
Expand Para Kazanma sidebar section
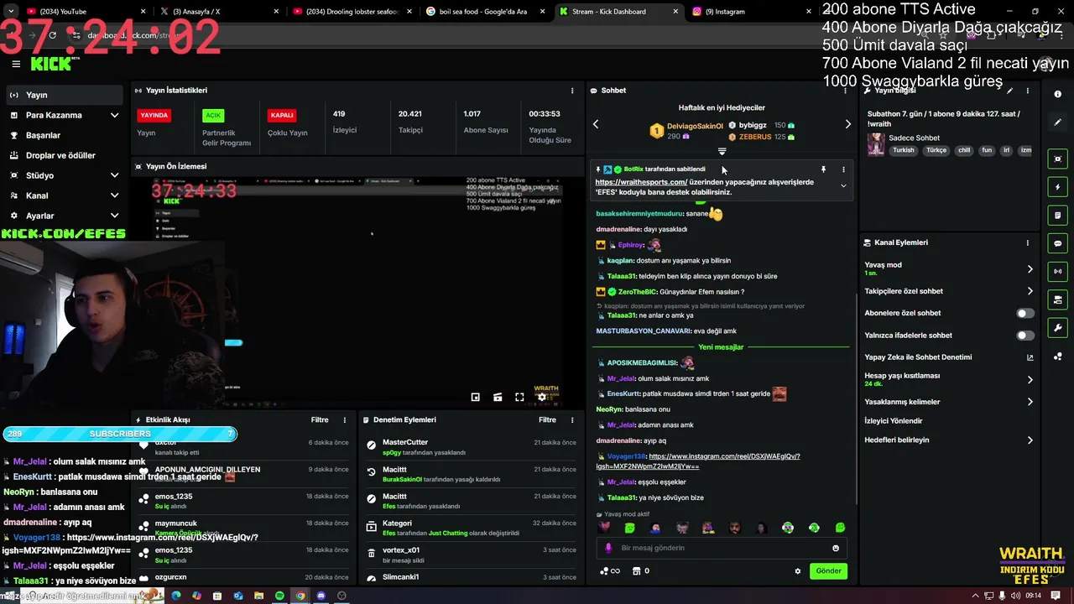click(x=114, y=115)
